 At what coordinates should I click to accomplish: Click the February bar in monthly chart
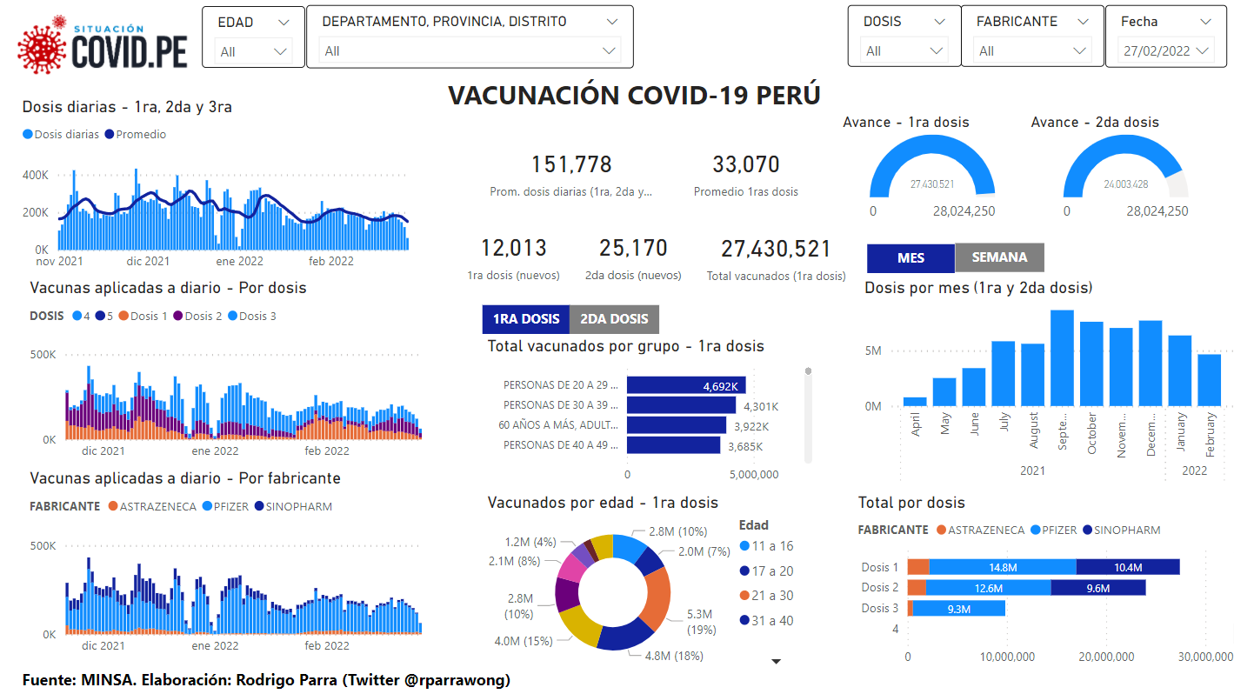pyautogui.click(x=1210, y=380)
